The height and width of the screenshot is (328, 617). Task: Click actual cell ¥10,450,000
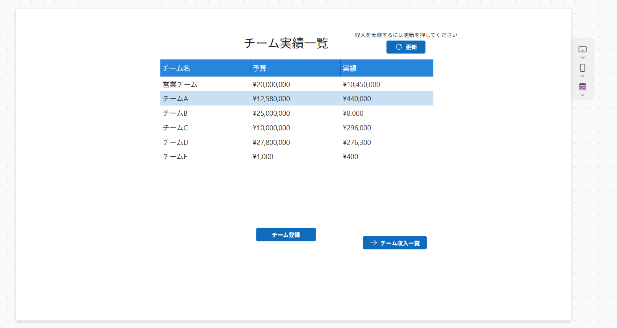pyautogui.click(x=361, y=85)
